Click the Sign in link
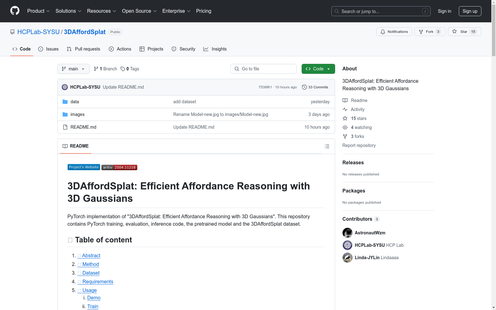The width and height of the screenshot is (496, 310). [x=445, y=11]
